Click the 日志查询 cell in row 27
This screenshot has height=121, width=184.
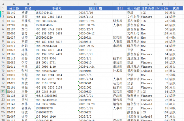[x=133, y=116]
